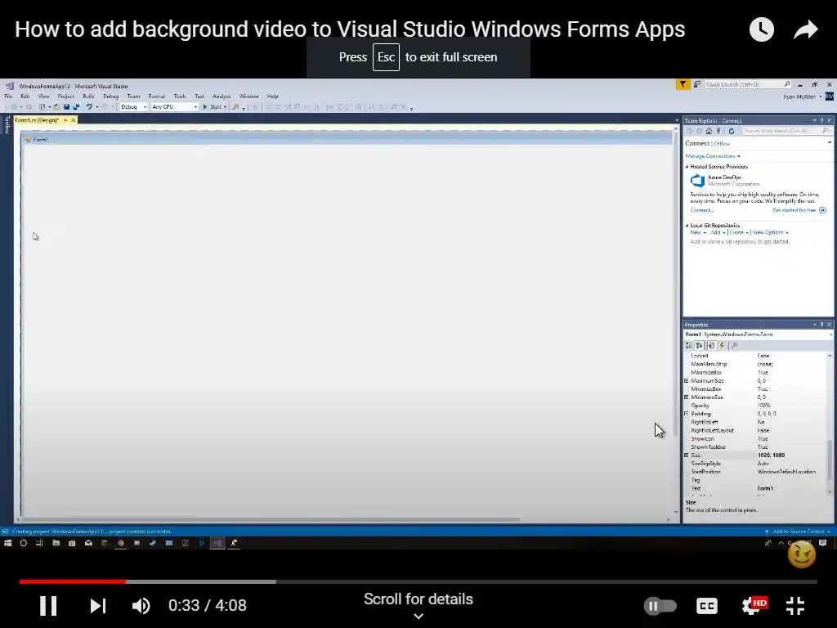Close the Form1.cs [Design] tab
This screenshot has height=628, width=837.
pos(74,120)
